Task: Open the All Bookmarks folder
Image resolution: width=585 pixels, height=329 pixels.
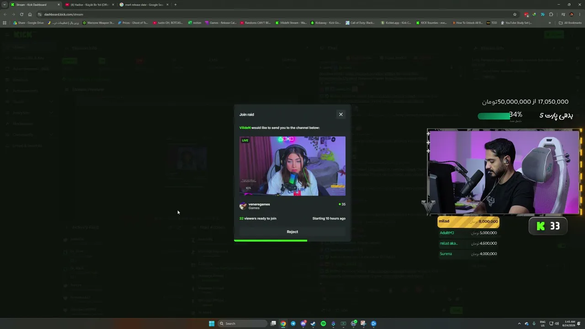Action: [x=570, y=23]
